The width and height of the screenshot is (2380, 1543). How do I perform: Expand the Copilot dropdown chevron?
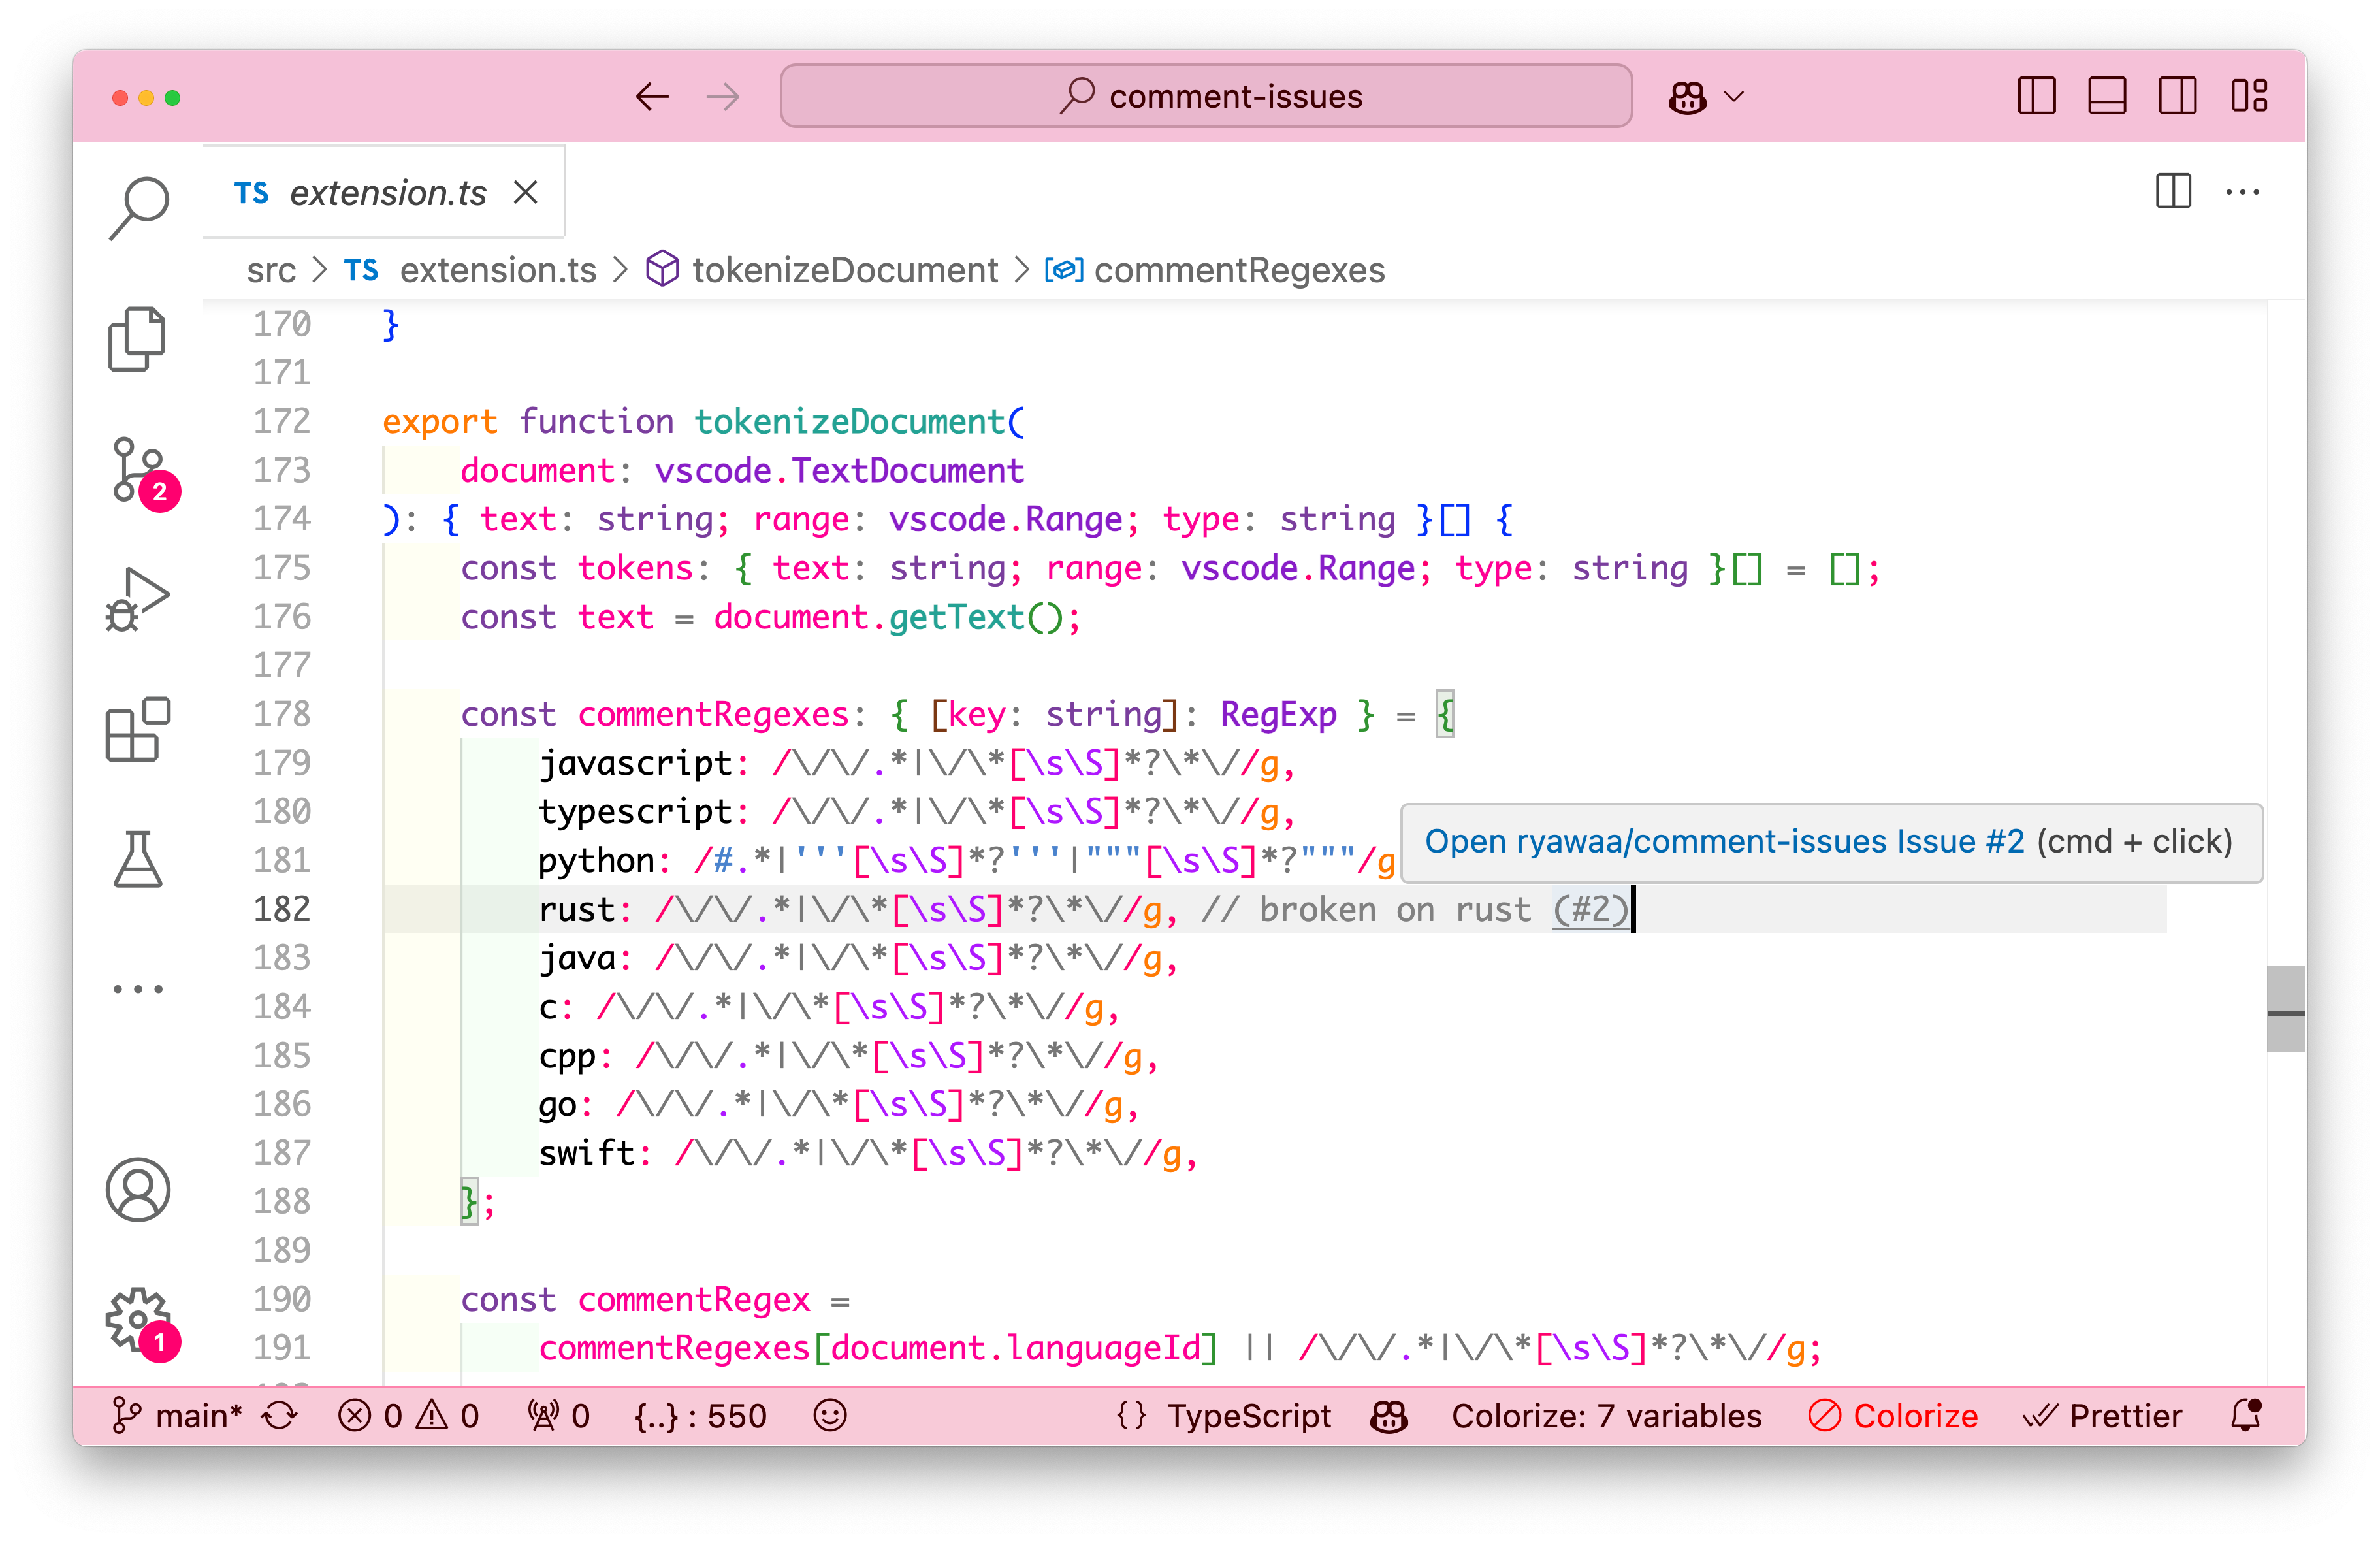1735,97
